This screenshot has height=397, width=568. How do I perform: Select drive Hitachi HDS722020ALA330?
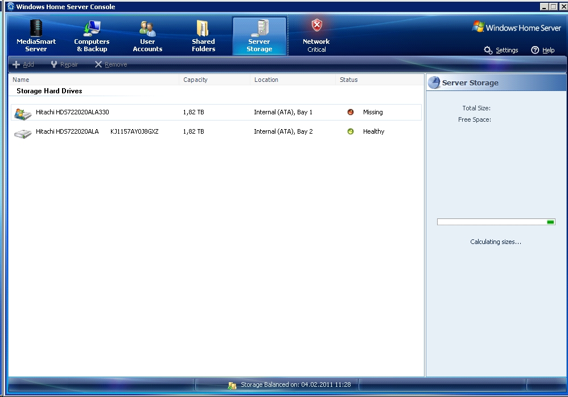[x=216, y=112]
